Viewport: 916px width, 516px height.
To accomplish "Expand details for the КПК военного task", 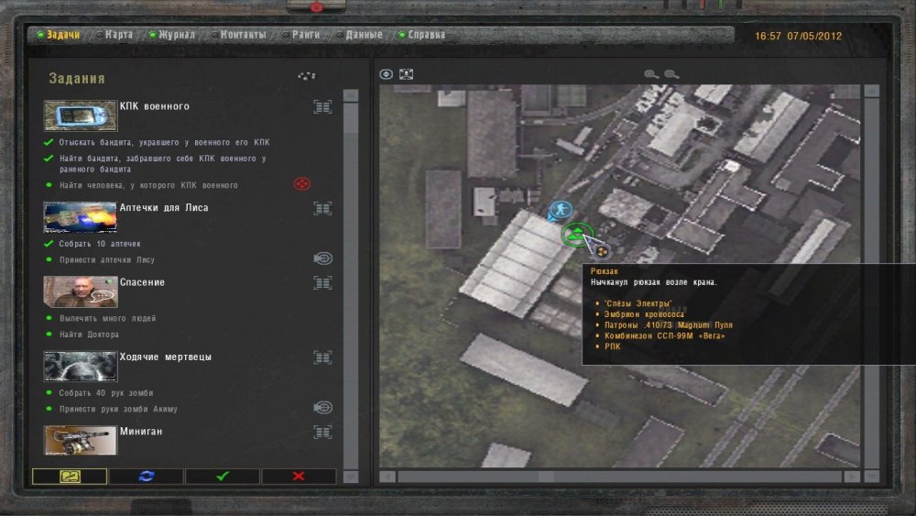I will tap(322, 107).
